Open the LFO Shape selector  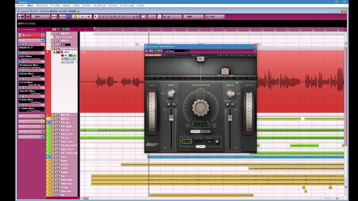coord(209,141)
